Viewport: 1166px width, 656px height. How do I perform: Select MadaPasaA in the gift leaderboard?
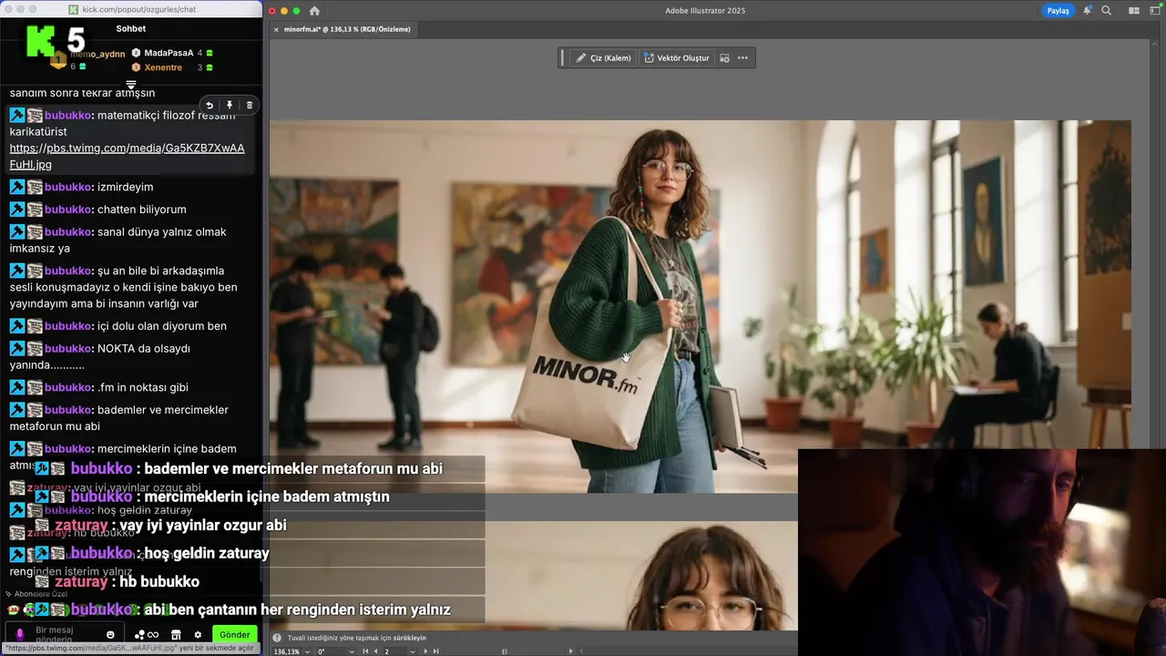(169, 53)
